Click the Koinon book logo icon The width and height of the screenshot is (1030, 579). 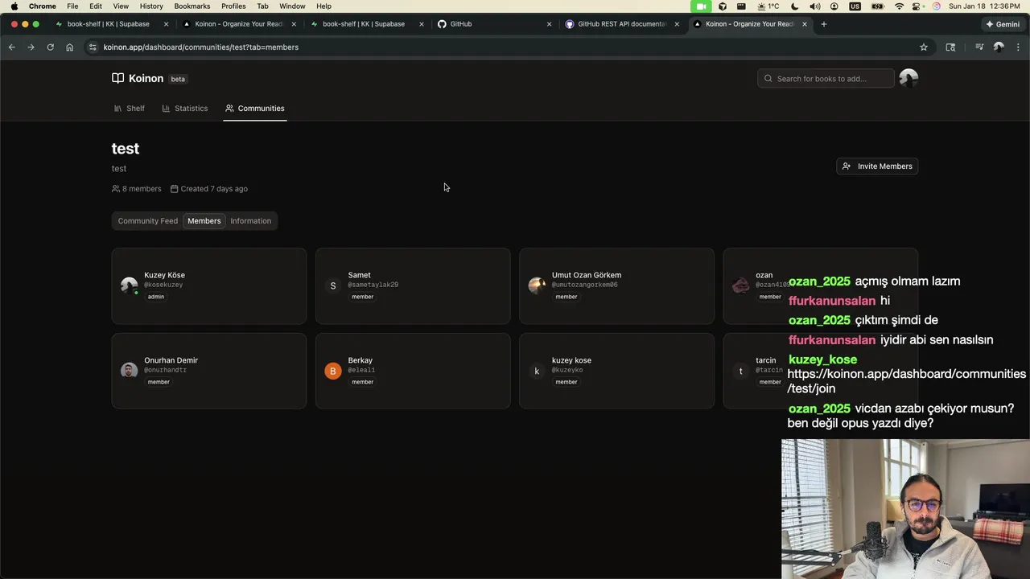[x=117, y=78]
